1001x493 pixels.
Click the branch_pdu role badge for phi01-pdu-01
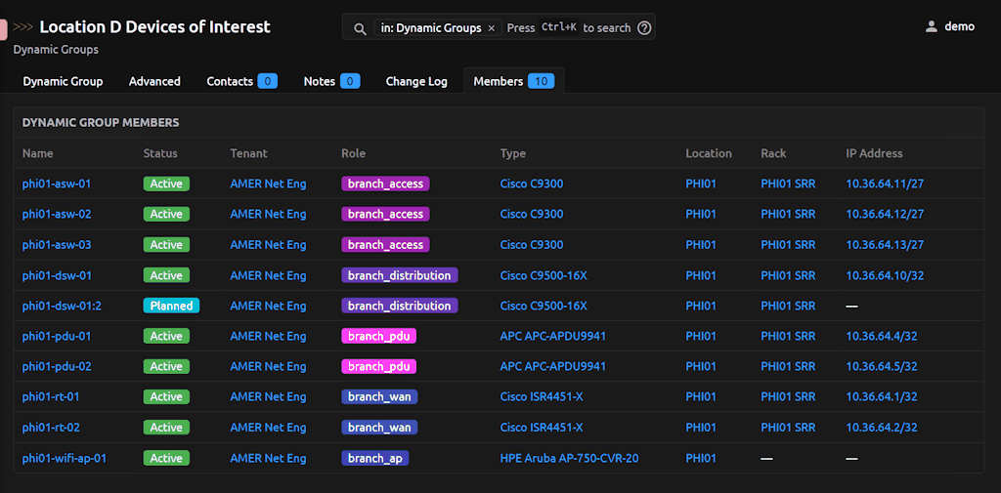(x=378, y=336)
